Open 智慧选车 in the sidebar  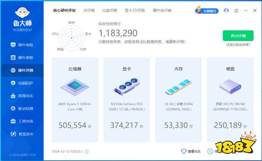pos(22,134)
